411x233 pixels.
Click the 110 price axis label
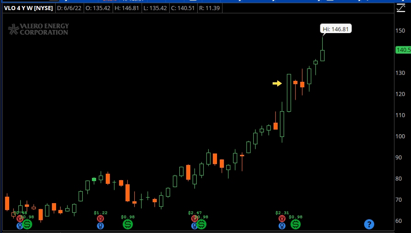click(x=400, y=115)
